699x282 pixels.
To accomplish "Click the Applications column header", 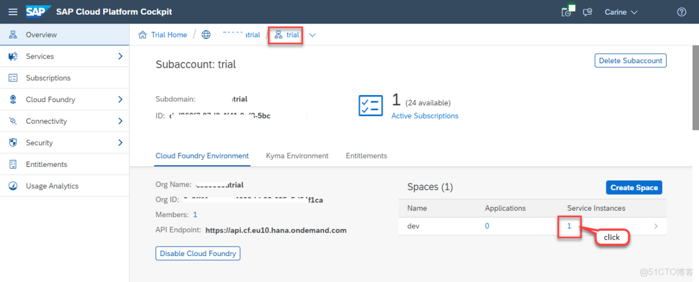I will [x=505, y=208].
